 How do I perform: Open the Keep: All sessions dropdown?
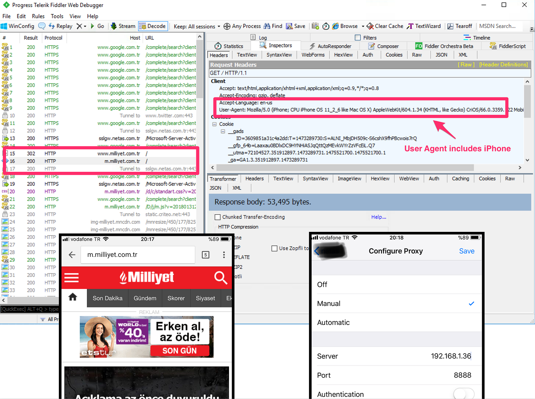pyautogui.click(x=197, y=26)
